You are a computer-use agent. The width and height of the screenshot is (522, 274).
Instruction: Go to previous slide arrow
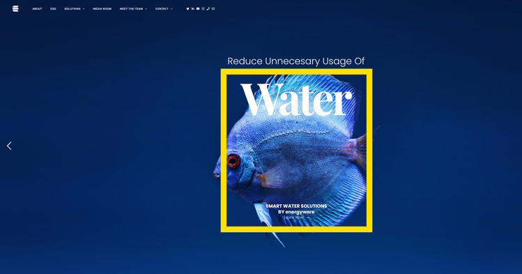[9, 146]
